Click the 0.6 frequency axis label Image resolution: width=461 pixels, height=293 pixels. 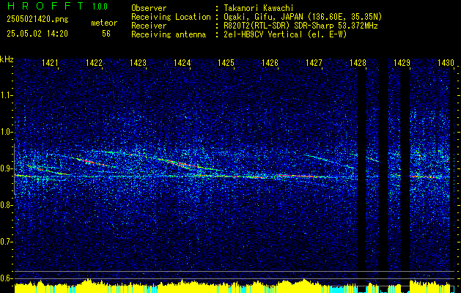coord(7,278)
